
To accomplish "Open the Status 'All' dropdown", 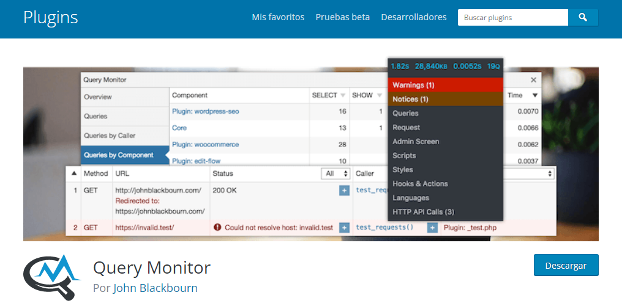I will (x=335, y=173).
